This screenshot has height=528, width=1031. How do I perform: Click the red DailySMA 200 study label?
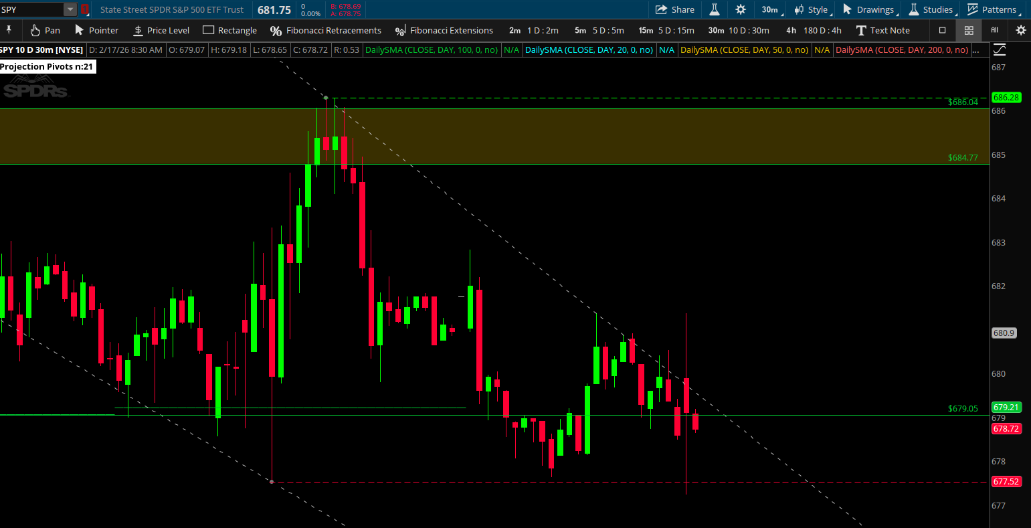click(x=902, y=50)
